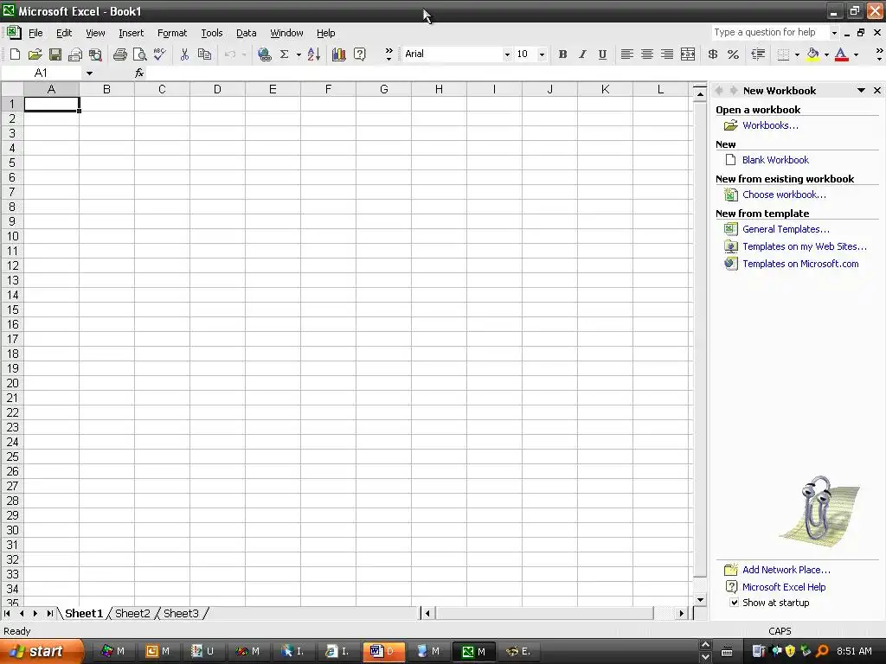The height and width of the screenshot is (664, 886).
Task: Open the Font name dropdown
Action: (x=507, y=54)
